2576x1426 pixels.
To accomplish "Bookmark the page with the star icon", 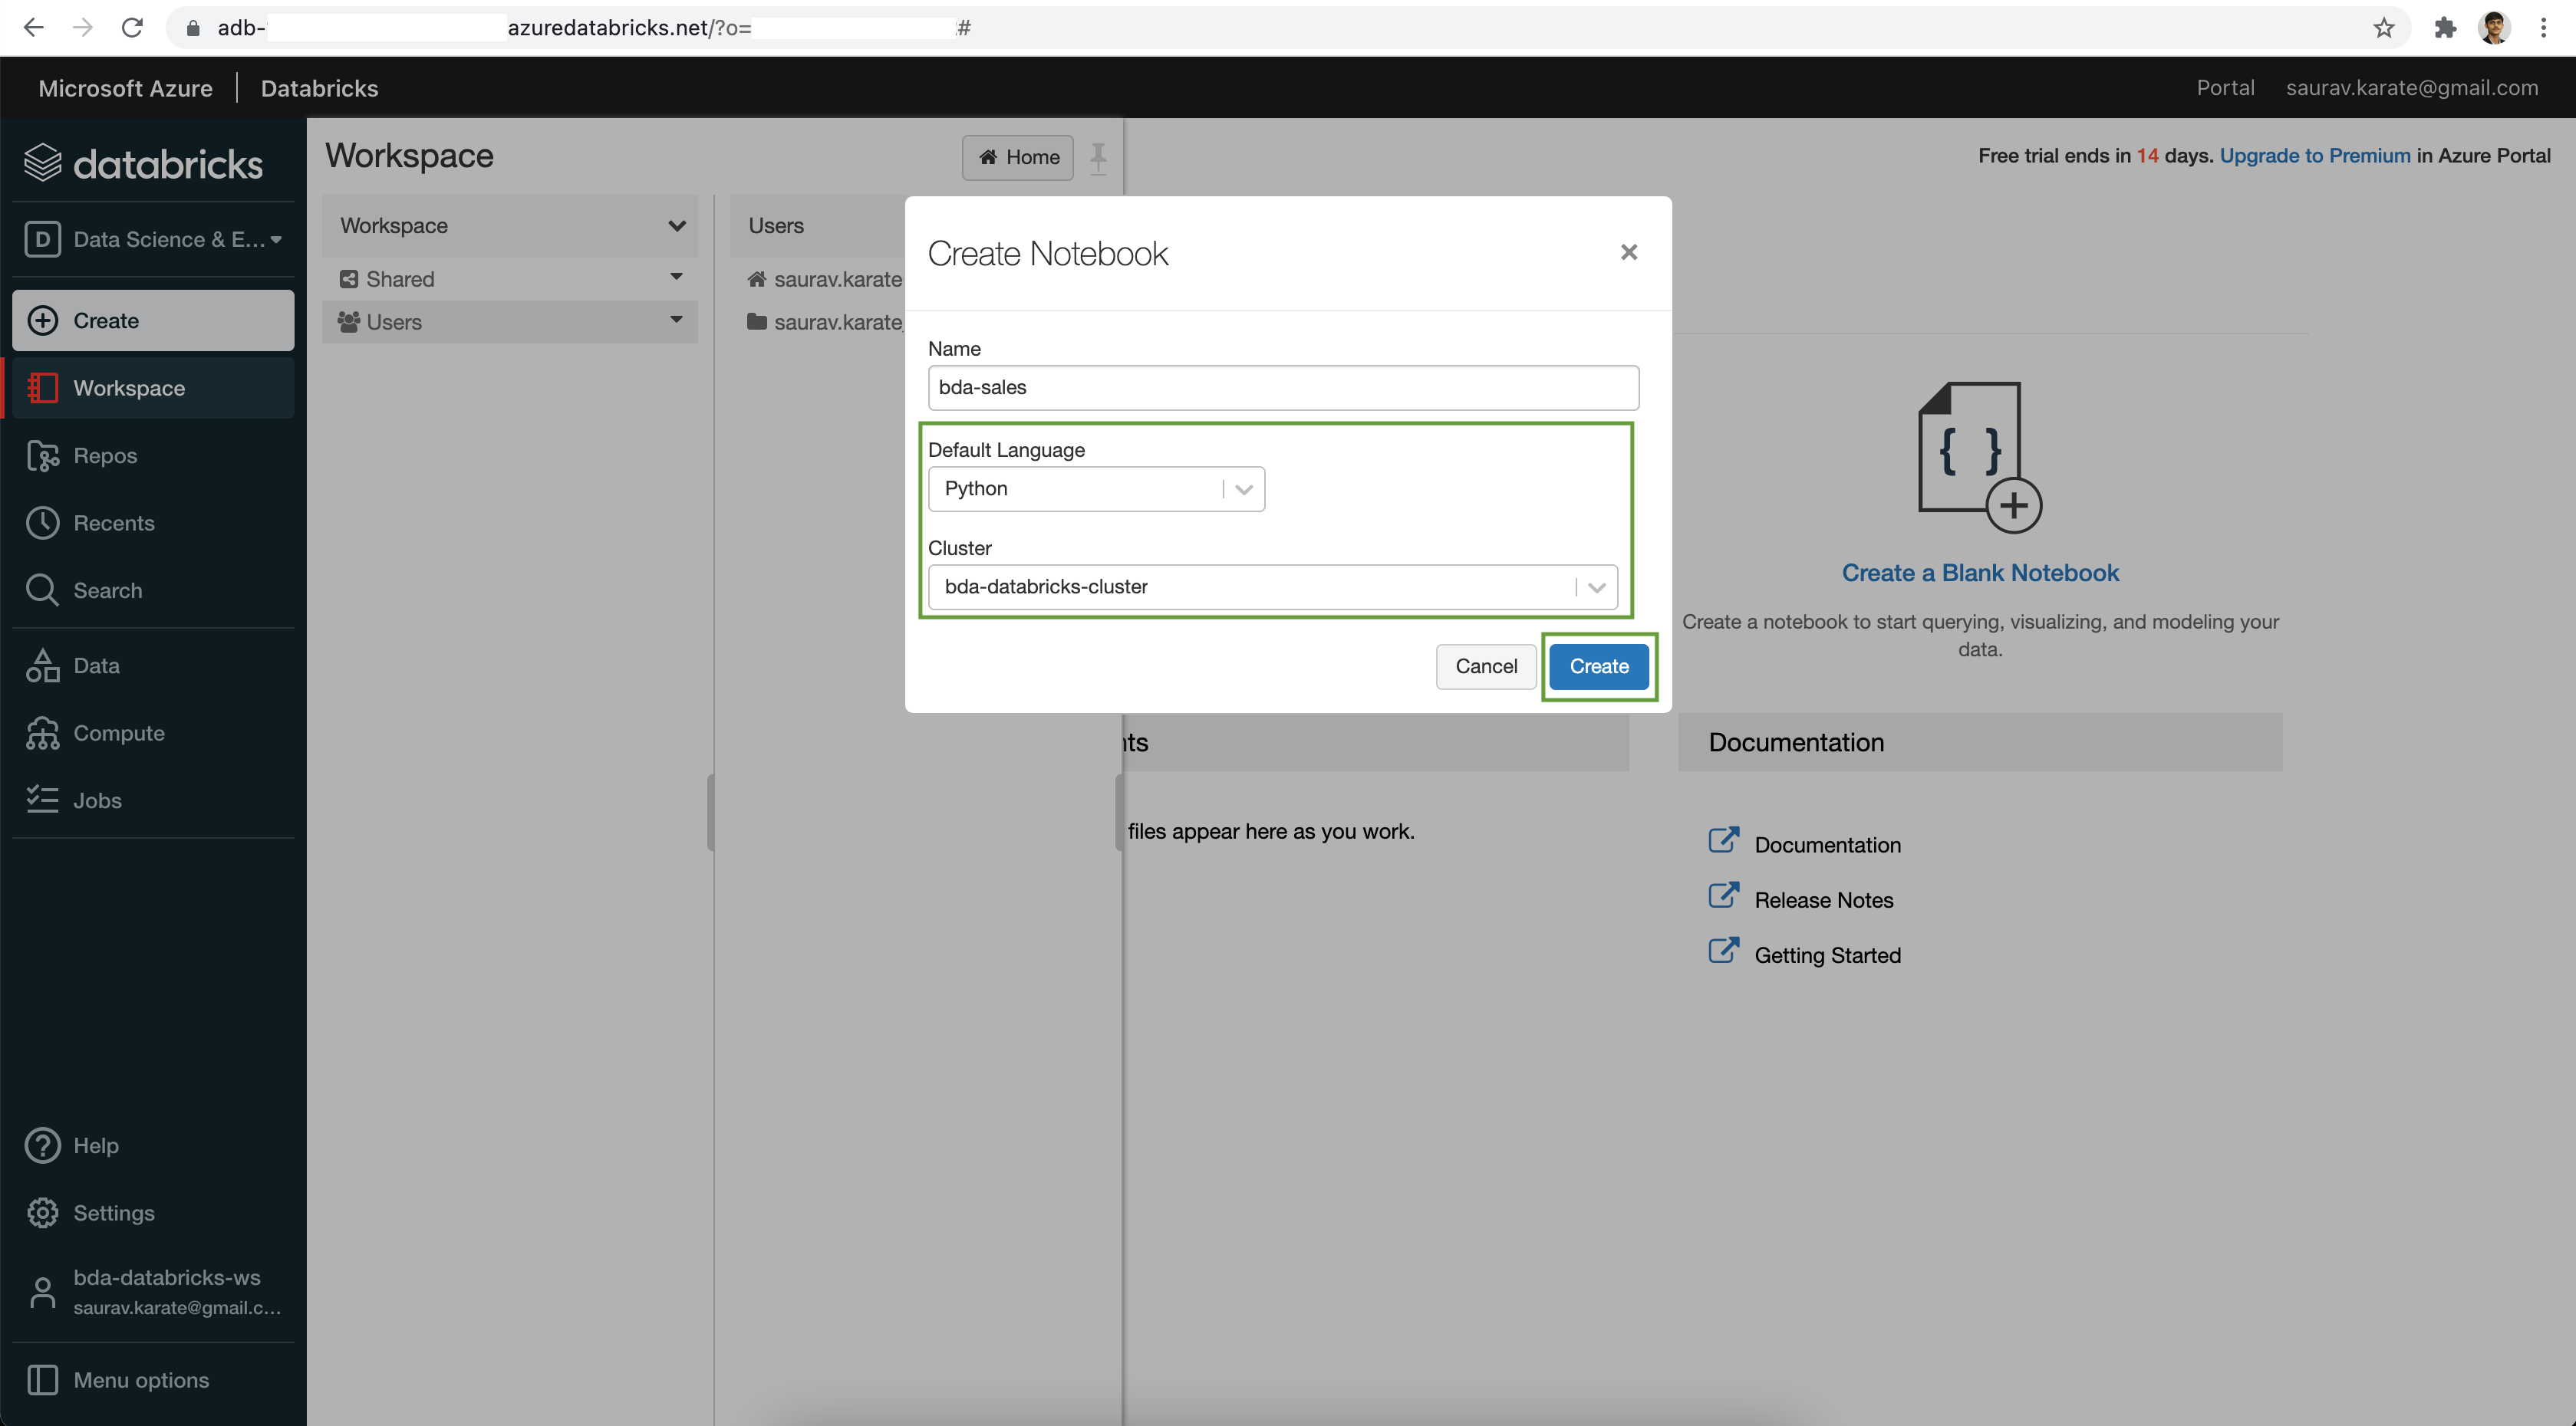I will pyautogui.click(x=2384, y=27).
